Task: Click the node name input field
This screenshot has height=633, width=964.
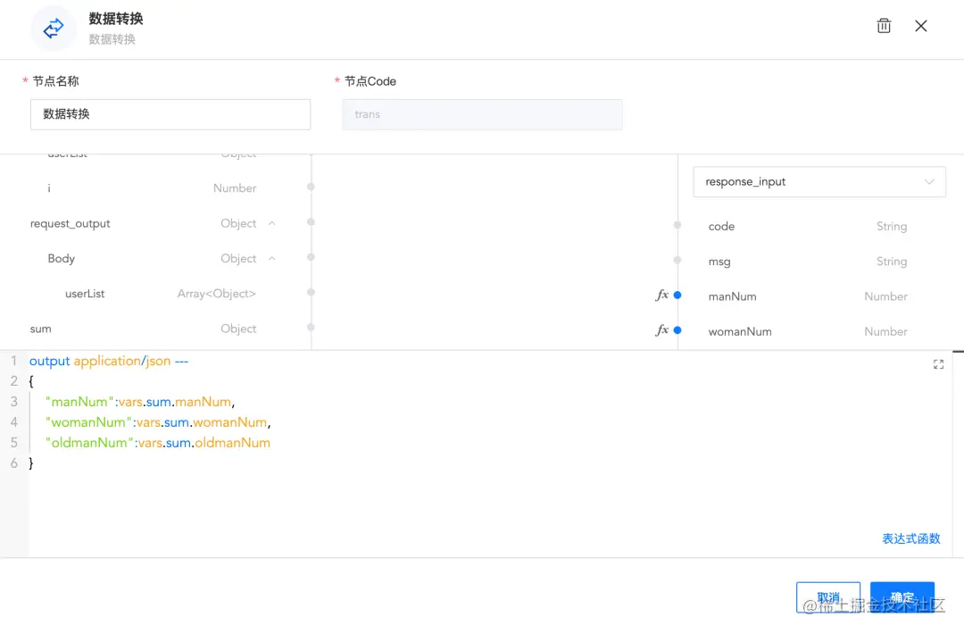Action: tap(170, 114)
